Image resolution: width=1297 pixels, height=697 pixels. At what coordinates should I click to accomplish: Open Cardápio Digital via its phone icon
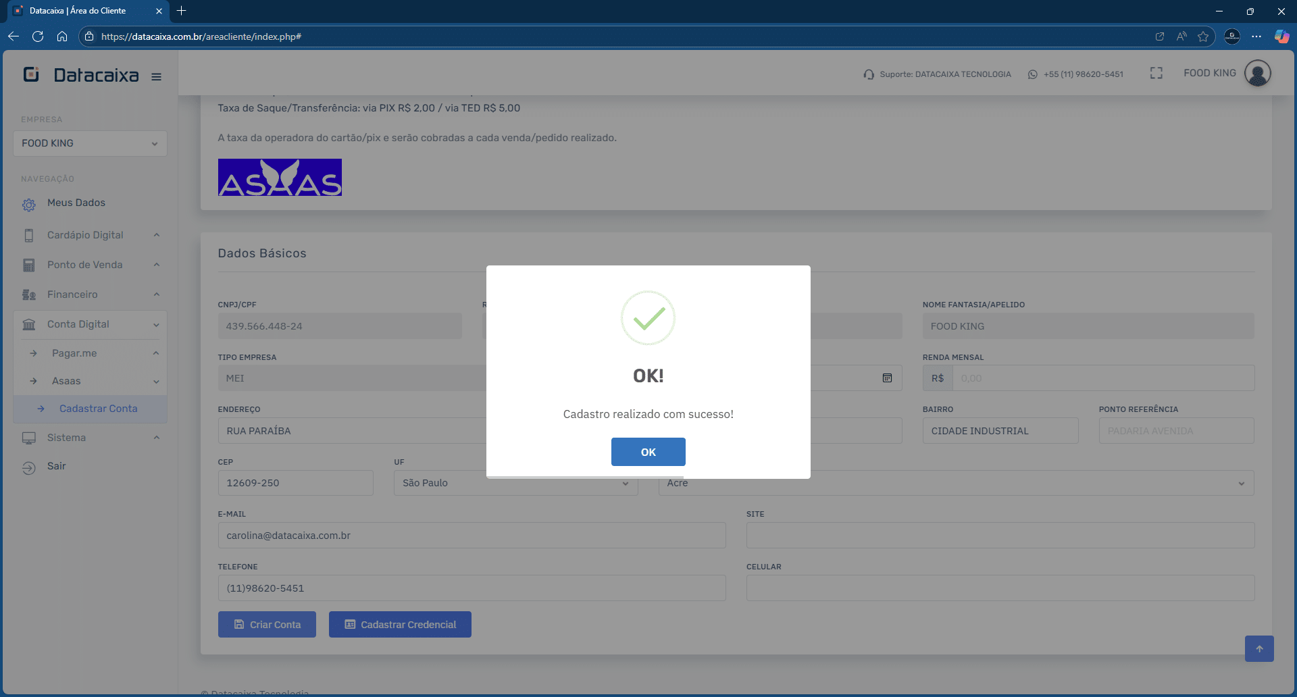pos(28,235)
